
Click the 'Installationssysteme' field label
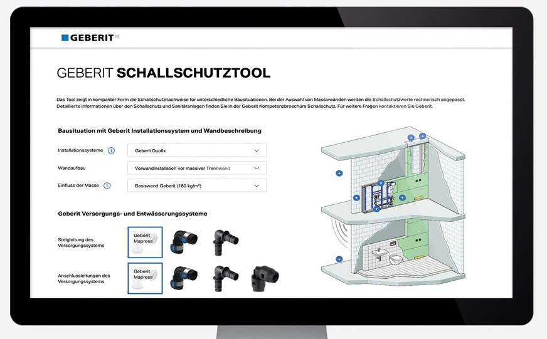tap(80, 150)
